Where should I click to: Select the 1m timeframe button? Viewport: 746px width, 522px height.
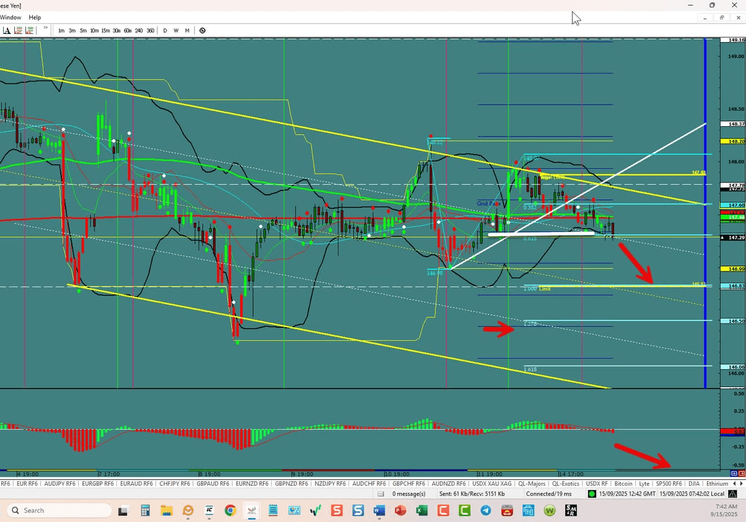coord(61,30)
